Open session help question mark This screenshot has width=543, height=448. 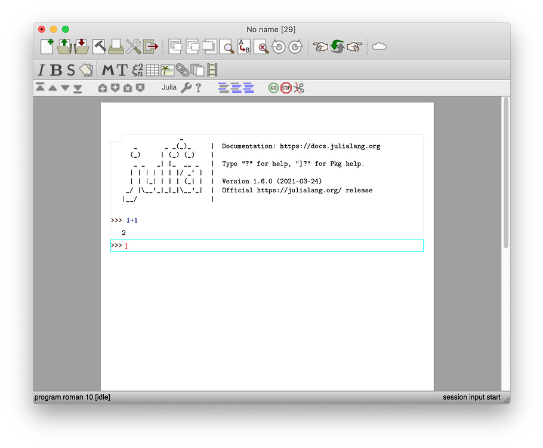point(198,88)
